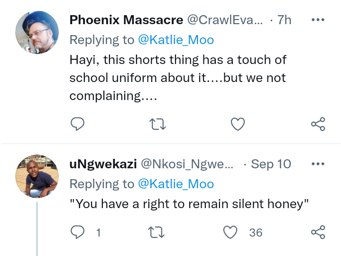Screen dimensions: 341x256
Task: Open the @Nkosi_Ngwe... handle
Action: 188,164
